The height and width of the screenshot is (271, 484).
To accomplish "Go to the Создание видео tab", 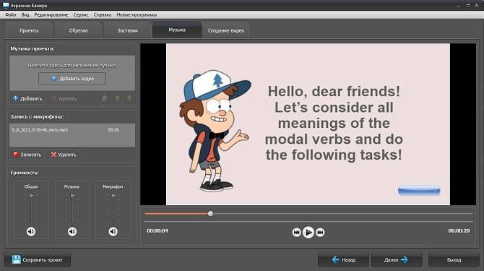I will [x=226, y=30].
